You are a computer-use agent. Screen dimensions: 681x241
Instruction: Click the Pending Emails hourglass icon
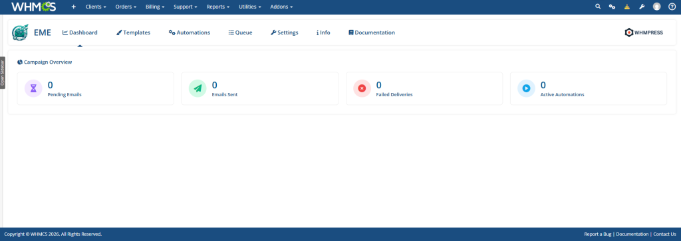point(33,88)
